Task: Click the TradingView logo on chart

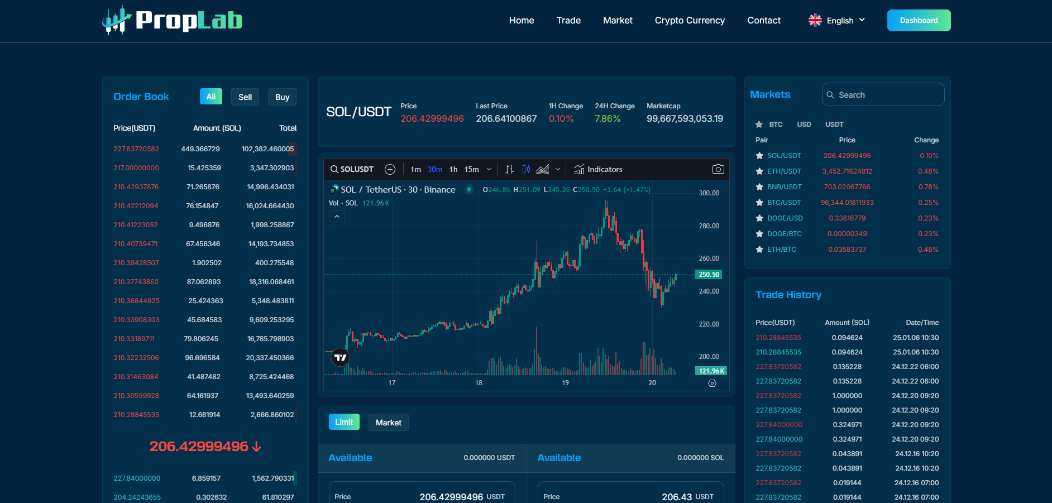Action: [340, 357]
